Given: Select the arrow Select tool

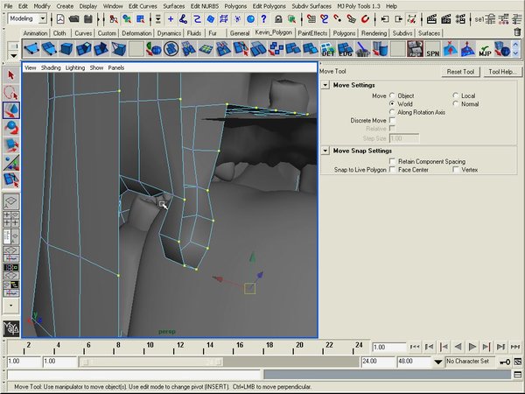Looking at the screenshot, I should pos(11,74).
